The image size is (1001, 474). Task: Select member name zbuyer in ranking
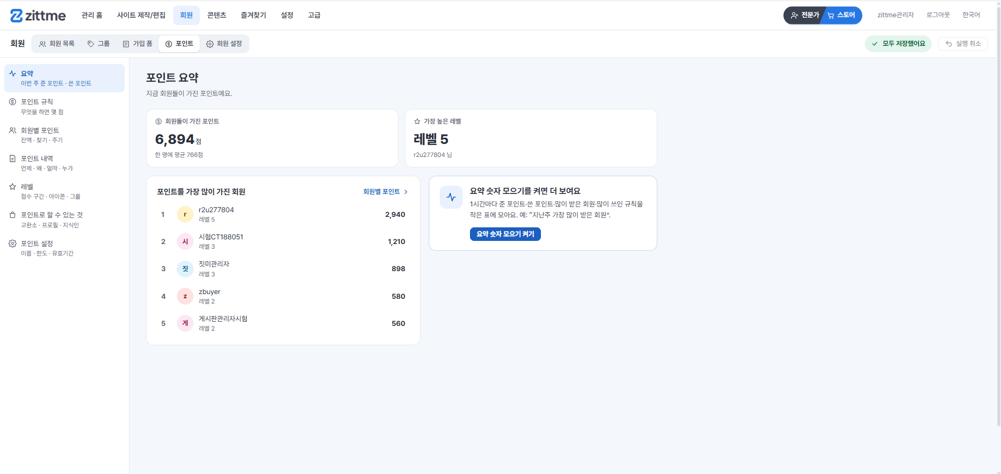click(209, 291)
